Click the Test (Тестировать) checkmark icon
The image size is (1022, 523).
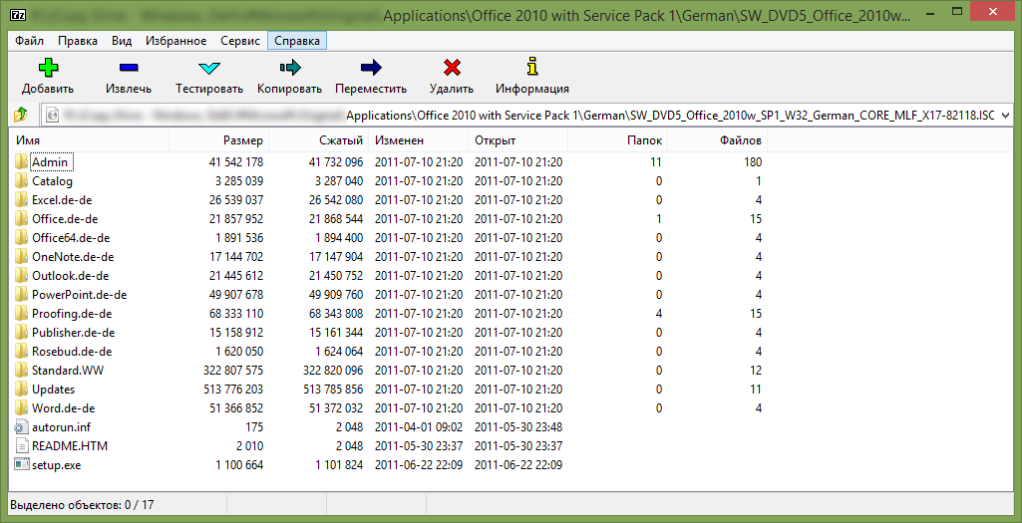209,68
